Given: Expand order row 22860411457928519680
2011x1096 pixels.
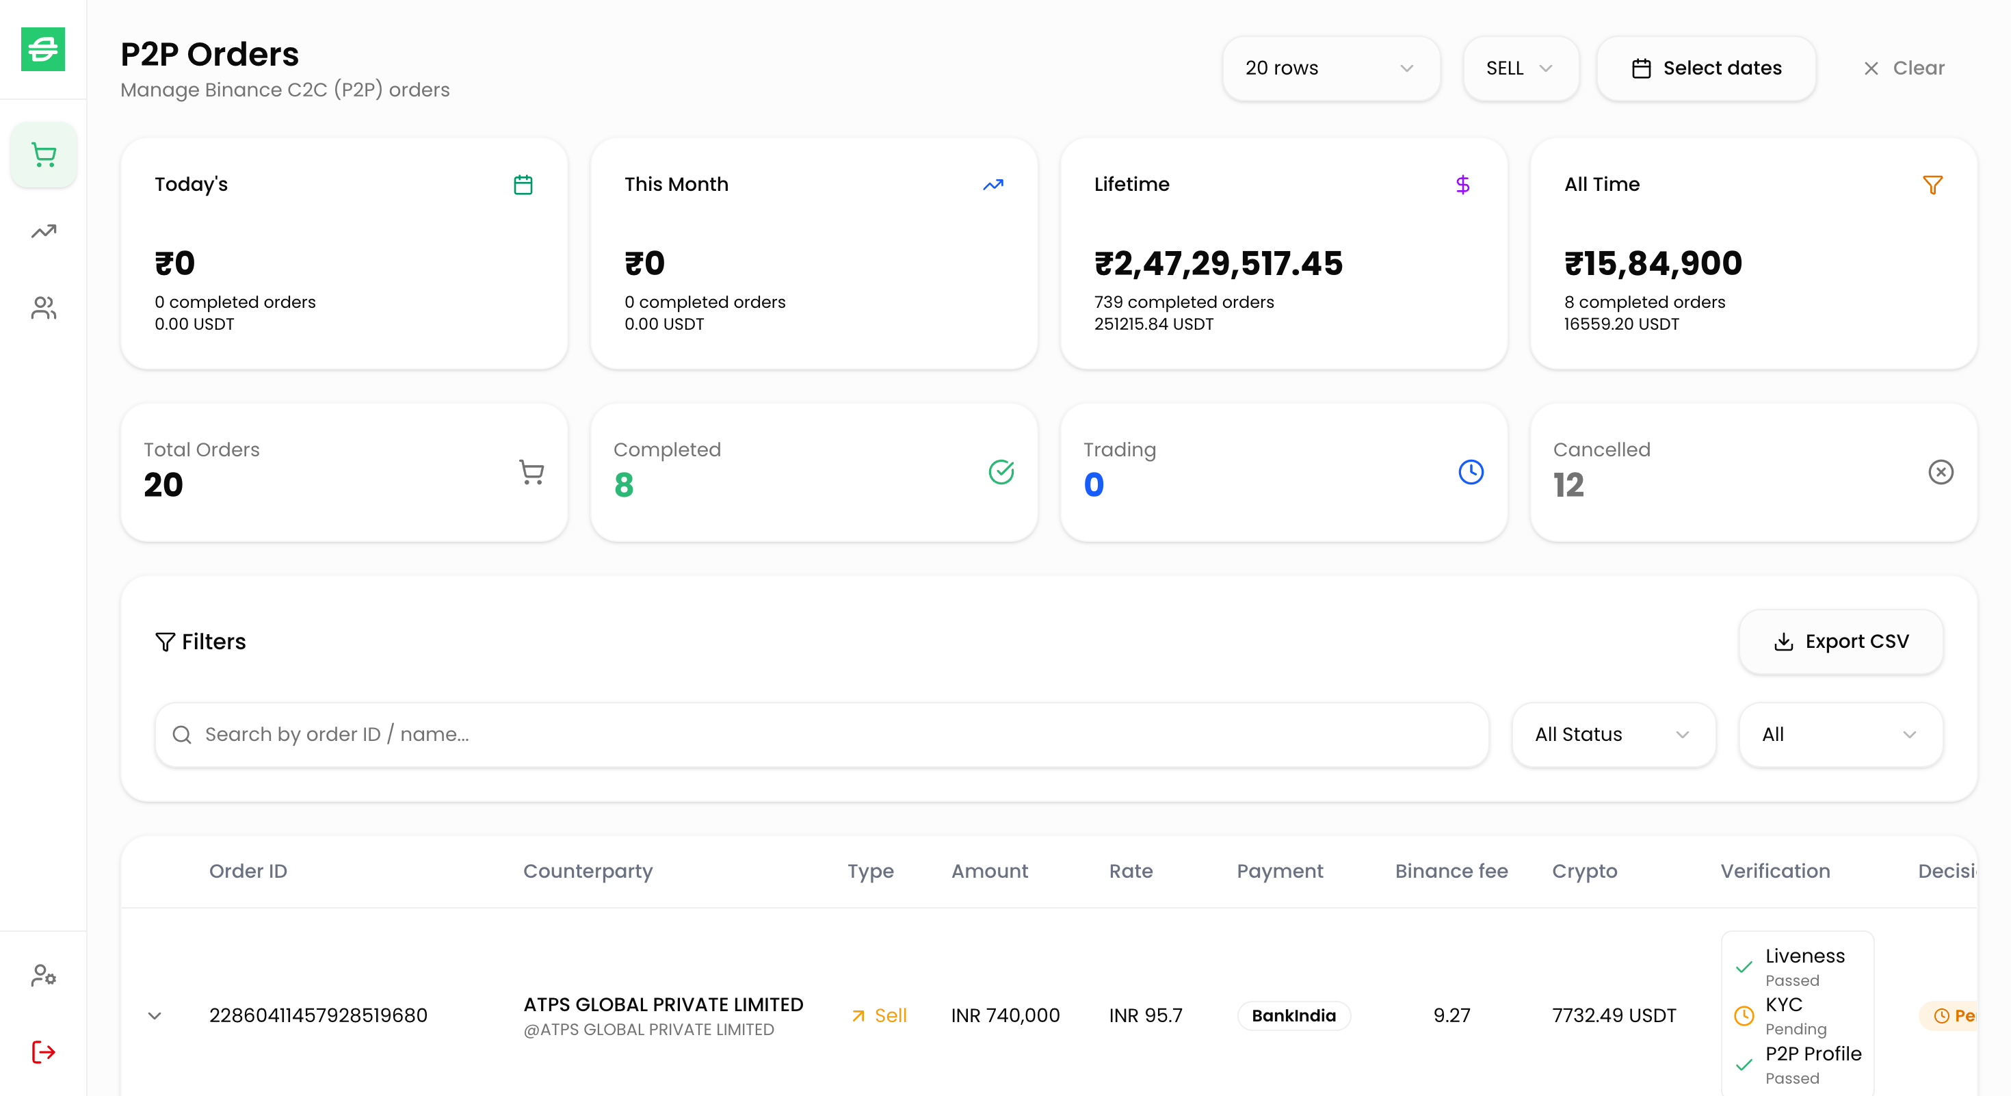Looking at the screenshot, I should pos(155,1015).
